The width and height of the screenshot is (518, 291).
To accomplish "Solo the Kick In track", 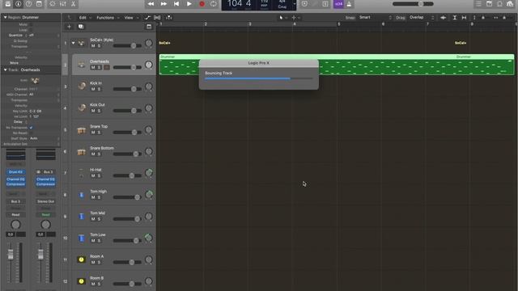I will tap(99, 89).
